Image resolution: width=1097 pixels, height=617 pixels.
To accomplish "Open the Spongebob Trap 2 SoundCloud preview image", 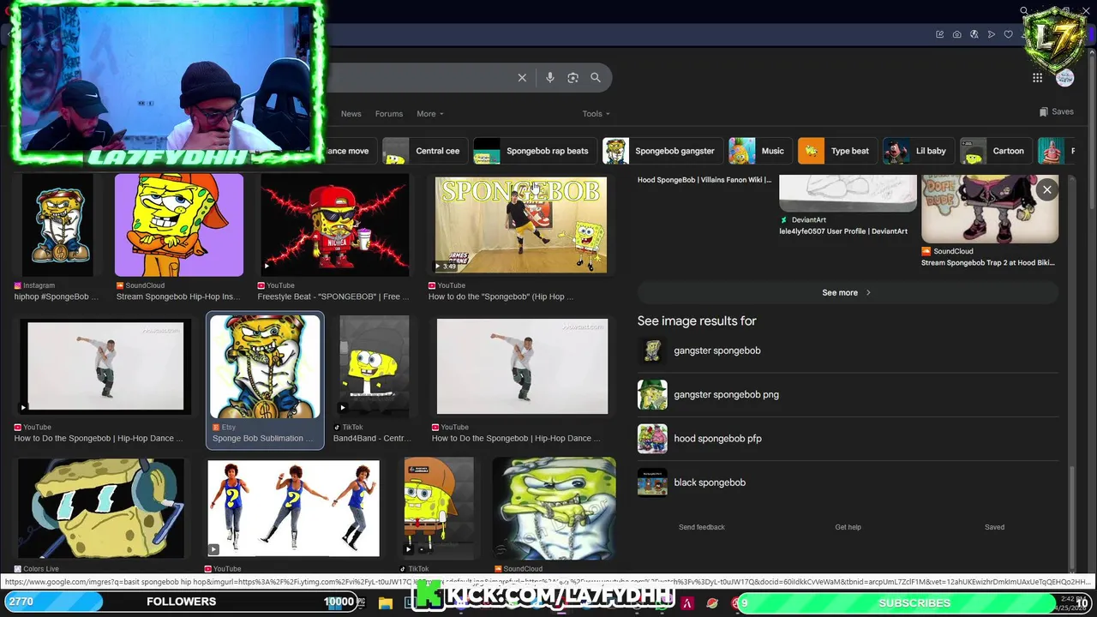I will [x=990, y=209].
